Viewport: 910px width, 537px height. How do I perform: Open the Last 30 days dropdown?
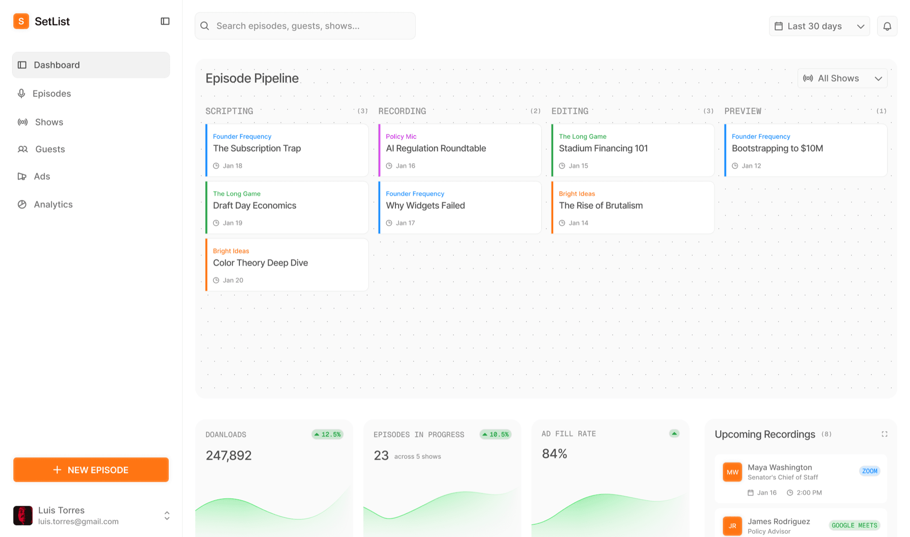[819, 26]
